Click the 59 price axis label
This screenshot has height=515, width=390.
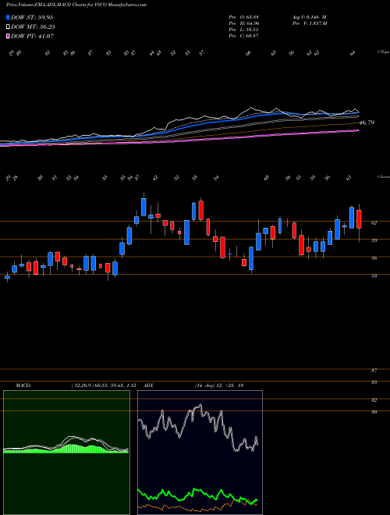click(x=374, y=240)
